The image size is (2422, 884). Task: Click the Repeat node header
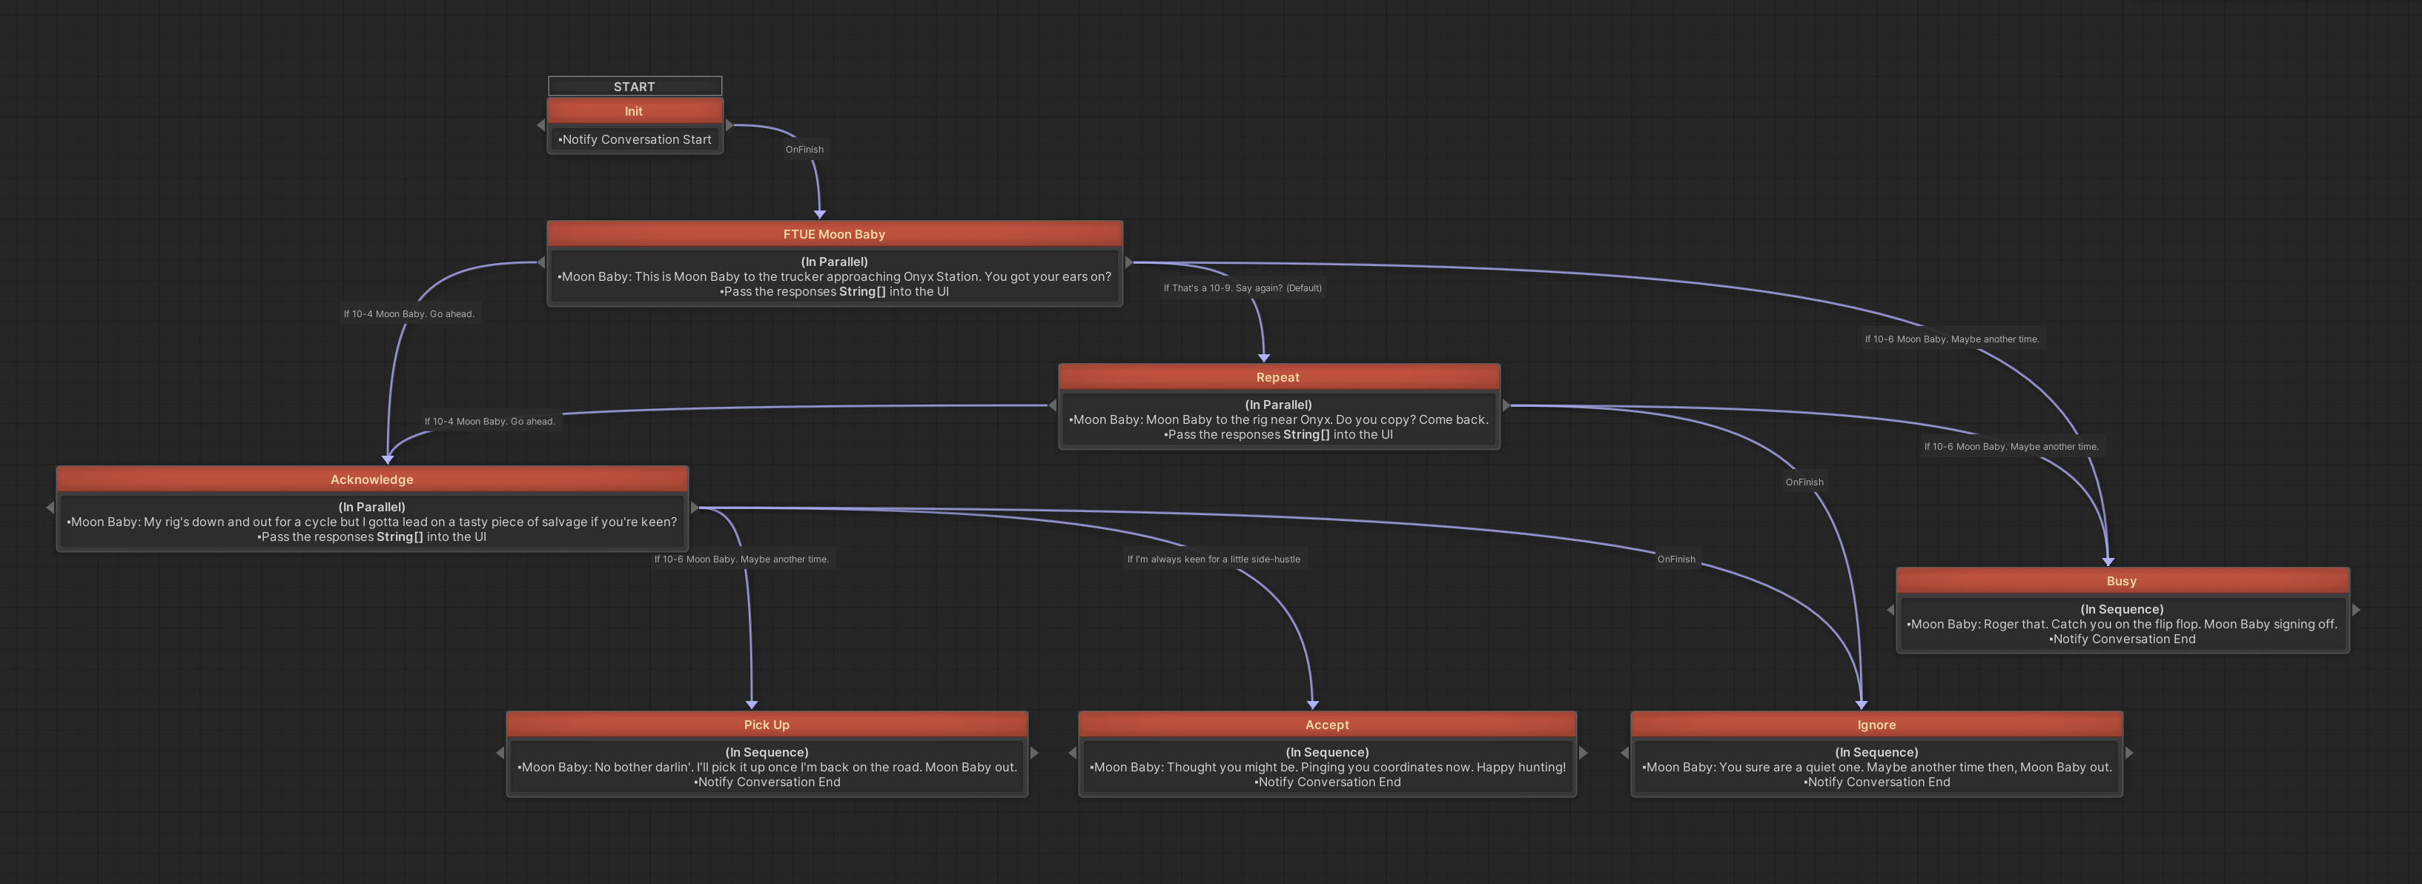1278,376
